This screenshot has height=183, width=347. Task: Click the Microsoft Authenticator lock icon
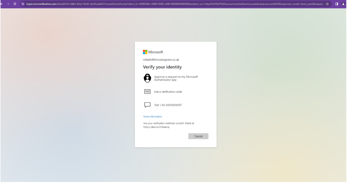(147, 78)
